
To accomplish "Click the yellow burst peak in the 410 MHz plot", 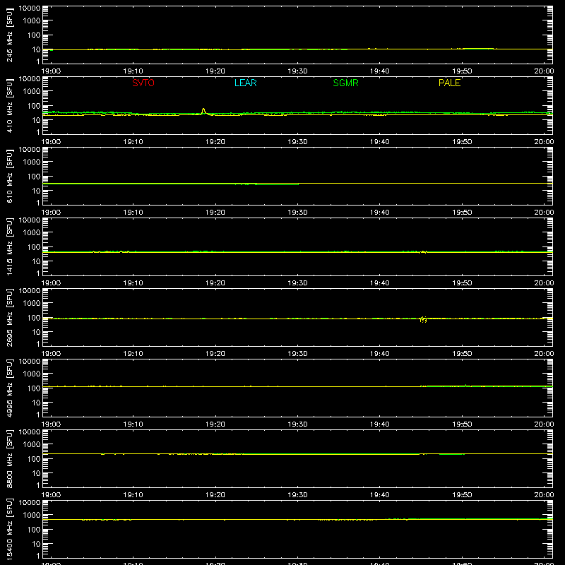I will (x=203, y=110).
